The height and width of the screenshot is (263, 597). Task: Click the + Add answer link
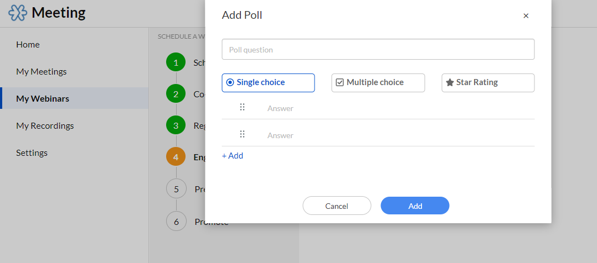pyautogui.click(x=233, y=156)
